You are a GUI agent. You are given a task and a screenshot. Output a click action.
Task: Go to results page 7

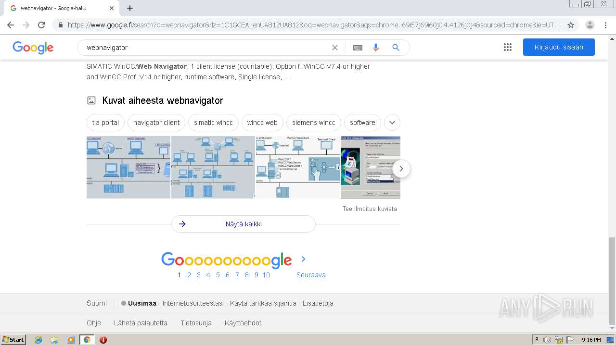pyautogui.click(x=237, y=275)
